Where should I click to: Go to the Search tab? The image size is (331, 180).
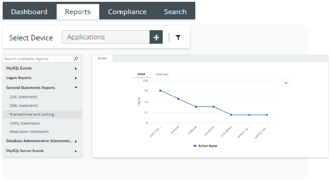(175, 12)
